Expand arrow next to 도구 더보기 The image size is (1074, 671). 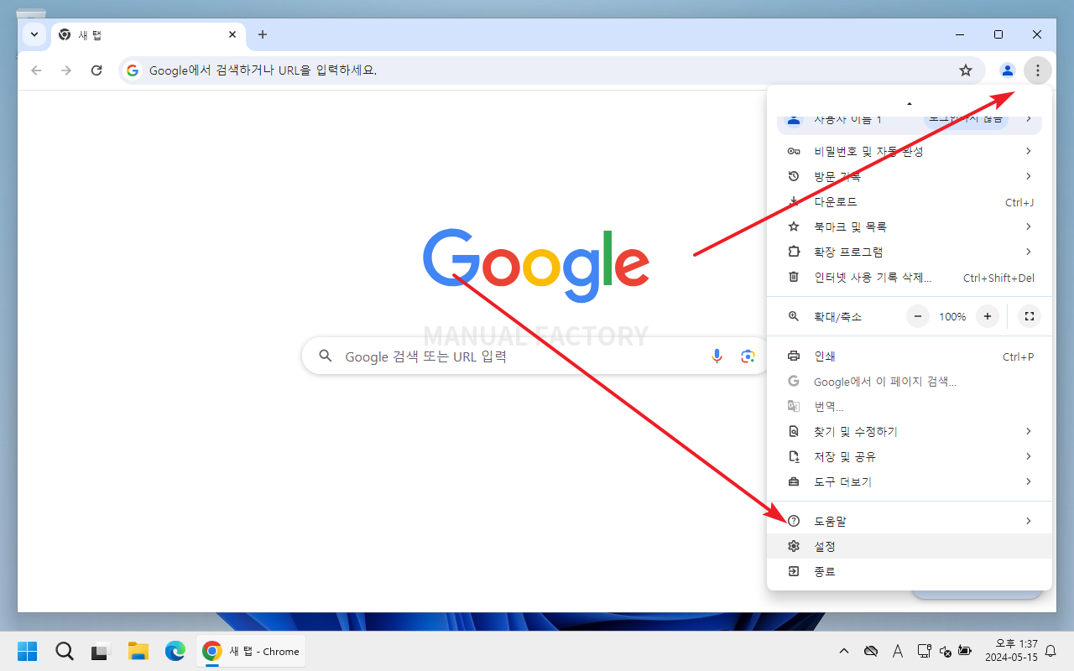pos(1029,481)
